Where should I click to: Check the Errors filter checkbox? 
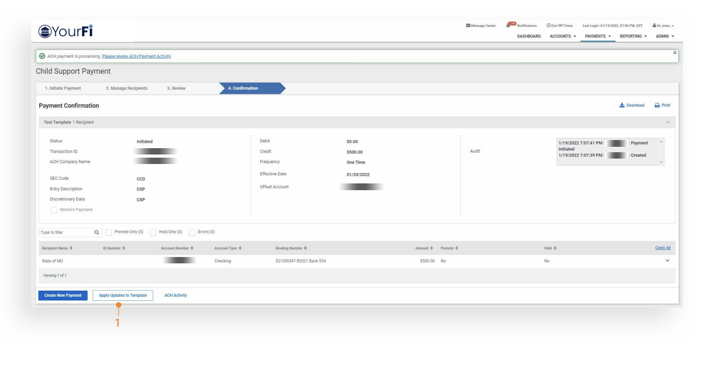(x=192, y=232)
